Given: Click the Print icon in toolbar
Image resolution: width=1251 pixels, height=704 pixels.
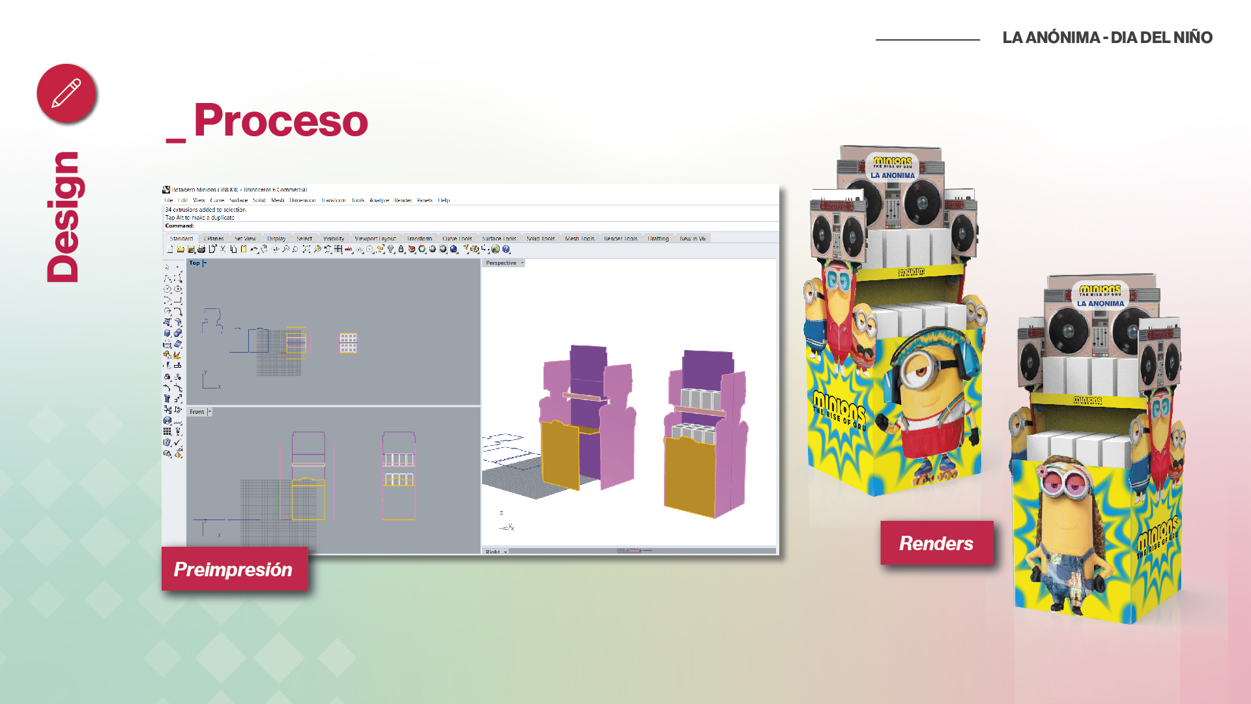Looking at the screenshot, I should click(201, 249).
